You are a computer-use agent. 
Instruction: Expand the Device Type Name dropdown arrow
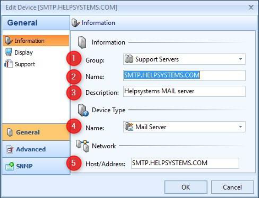(x=240, y=127)
